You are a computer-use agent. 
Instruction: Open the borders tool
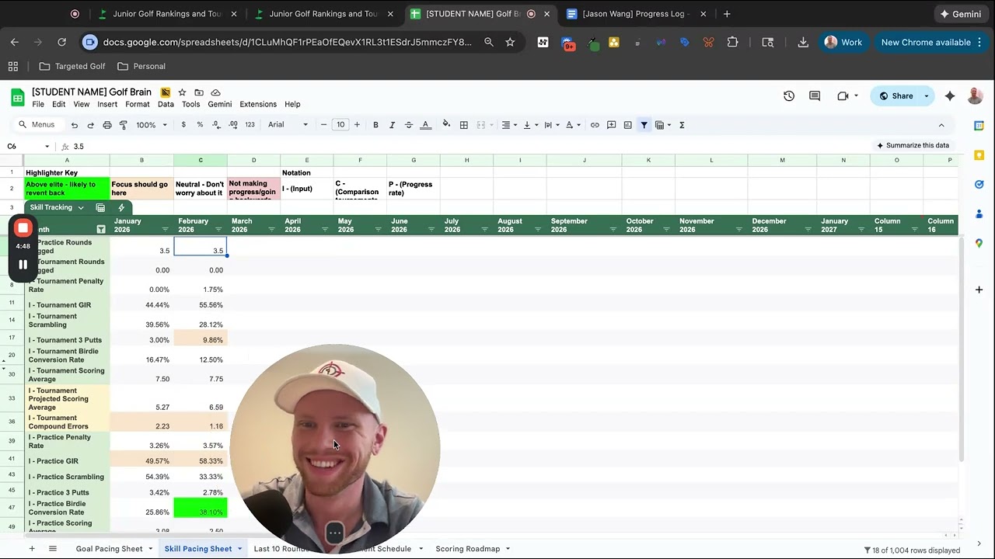pos(463,125)
